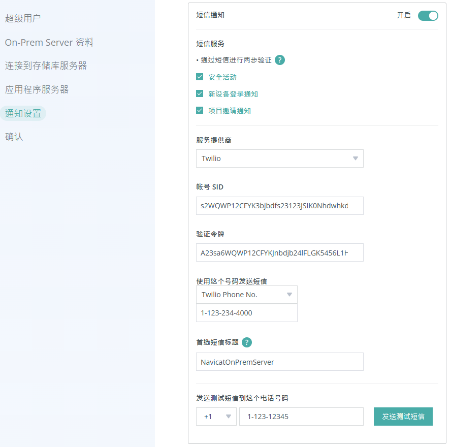Go to 超级用户 settings section
This screenshot has width=451, height=447.
click(x=23, y=18)
